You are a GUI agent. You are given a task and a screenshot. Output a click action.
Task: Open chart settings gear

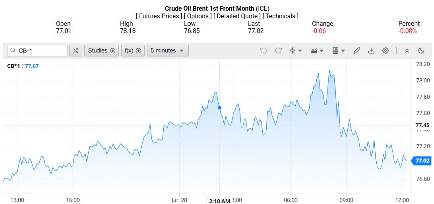tap(385, 51)
